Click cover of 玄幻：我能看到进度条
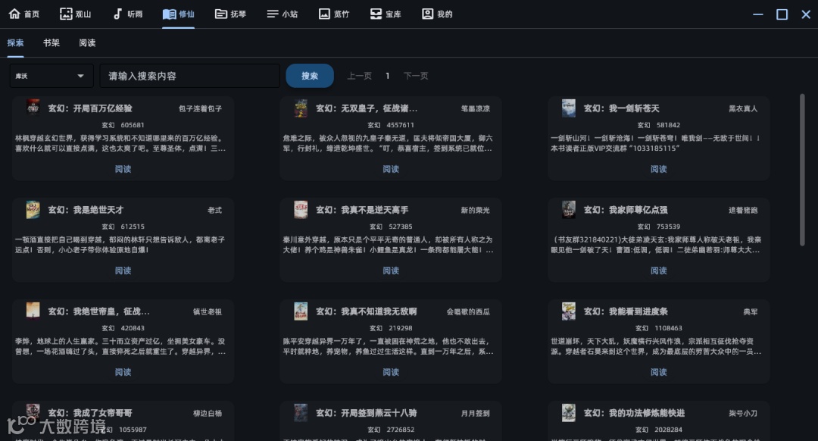The height and width of the screenshot is (441, 818). (569, 311)
